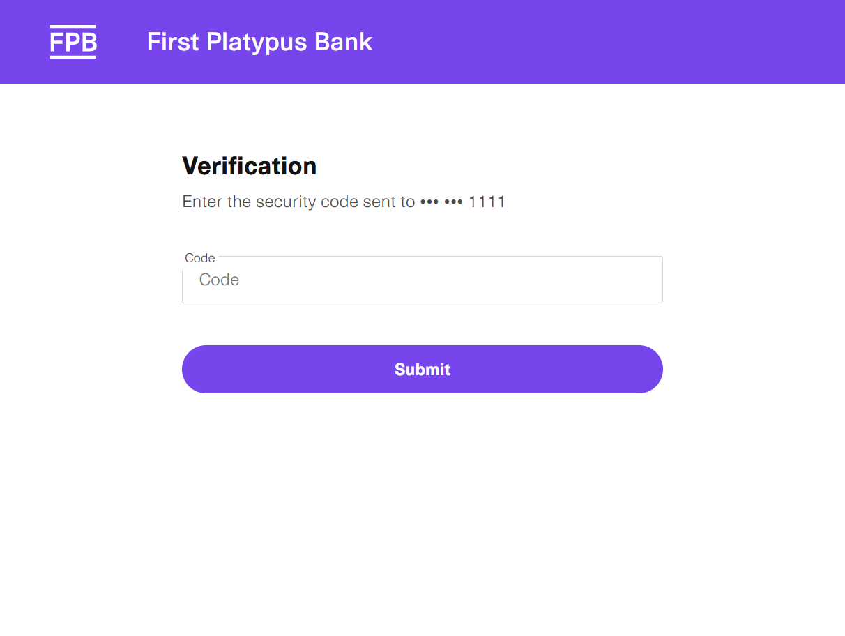845x636 pixels.
Task: Click the bank name in the navigation bar
Action: pyautogui.click(x=259, y=42)
